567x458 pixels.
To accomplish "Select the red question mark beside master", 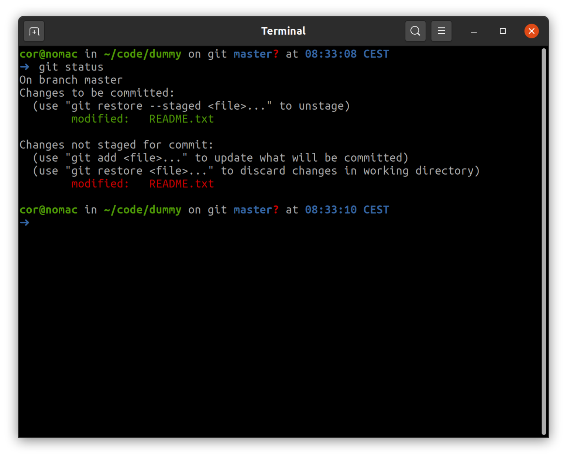I will coord(276,54).
